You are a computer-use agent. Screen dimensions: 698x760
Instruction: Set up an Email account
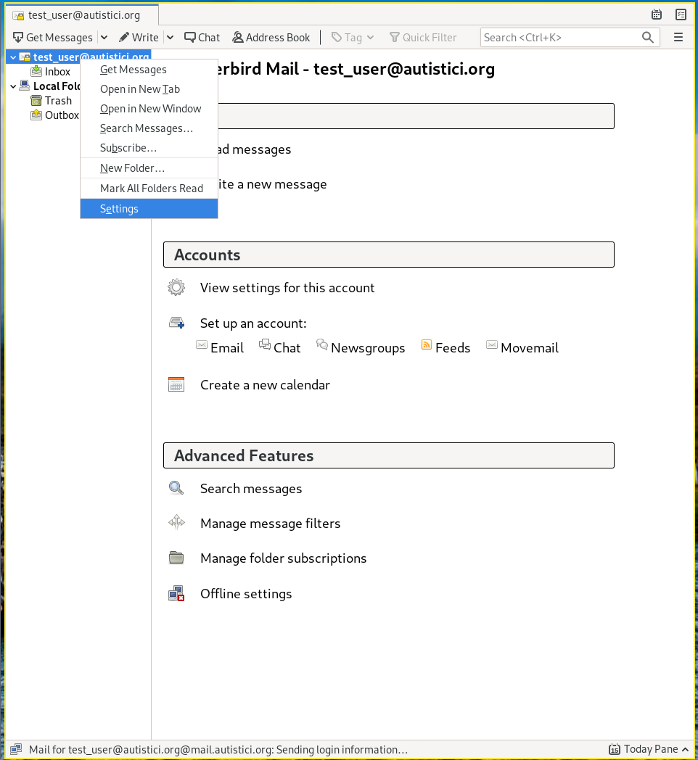click(227, 348)
